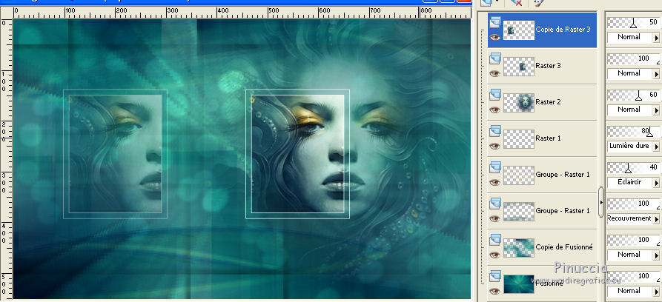Toggle visibility eye of the original Raster 3 layer
The height and width of the screenshot is (302, 662).
pos(495,73)
